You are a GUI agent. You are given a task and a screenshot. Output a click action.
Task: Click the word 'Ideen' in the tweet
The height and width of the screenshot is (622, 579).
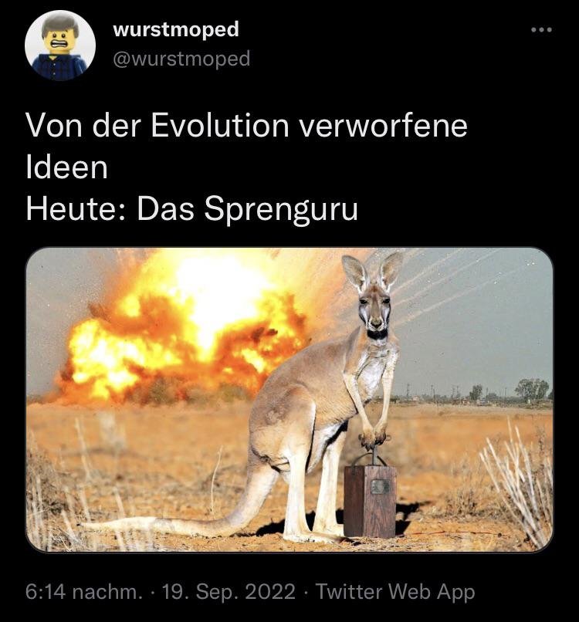point(66,167)
